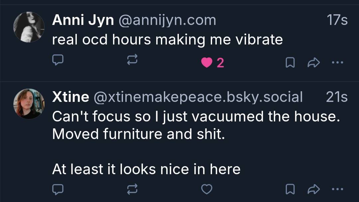
Task: Repost Xtine's vacuuming post
Action: coord(132,189)
